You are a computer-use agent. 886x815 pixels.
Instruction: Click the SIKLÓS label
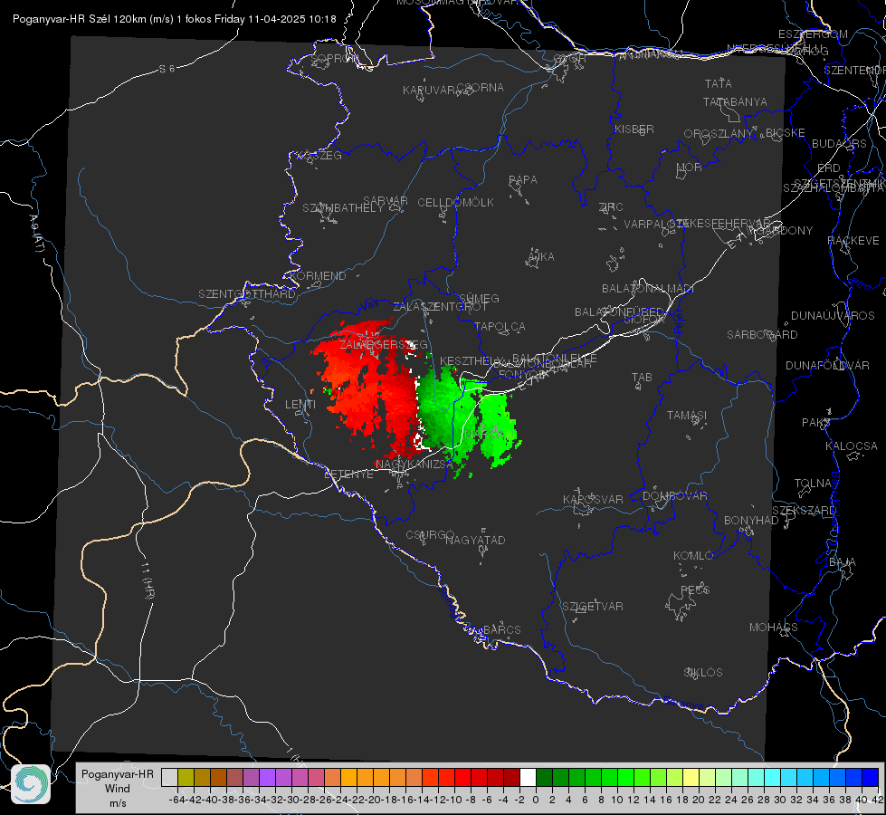[x=703, y=673]
